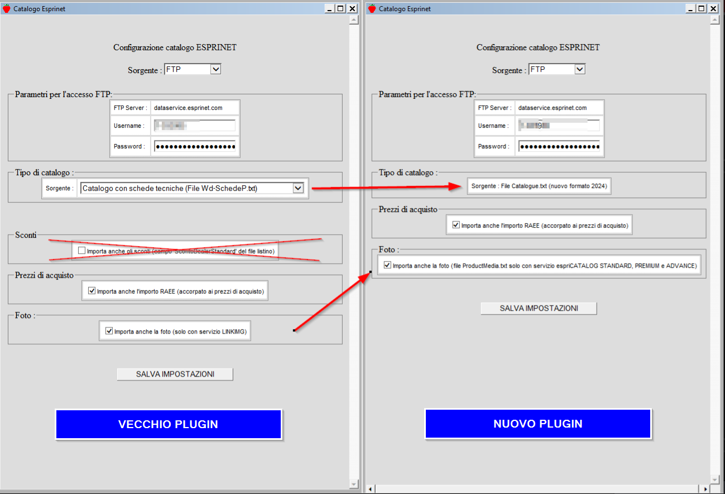Toggle RAEE import checkbox in right window
The height and width of the screenshot is (494, 725).
pos(456,226)
